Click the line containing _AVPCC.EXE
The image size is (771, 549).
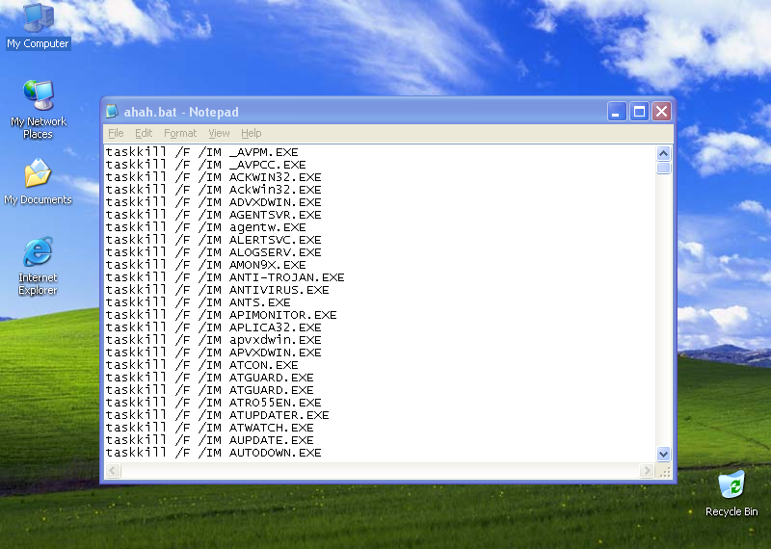(205, 165)
